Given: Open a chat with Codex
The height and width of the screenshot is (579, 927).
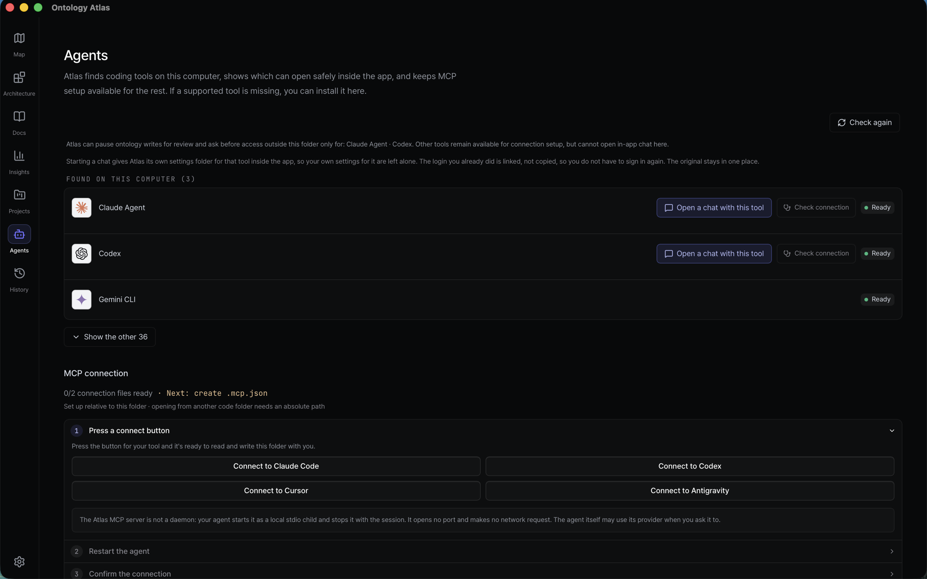Looking at the screenshot, I should pos(714,253).
